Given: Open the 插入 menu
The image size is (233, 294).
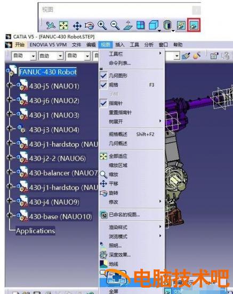Looking at the screenshot, I should [x=120, y=44].
